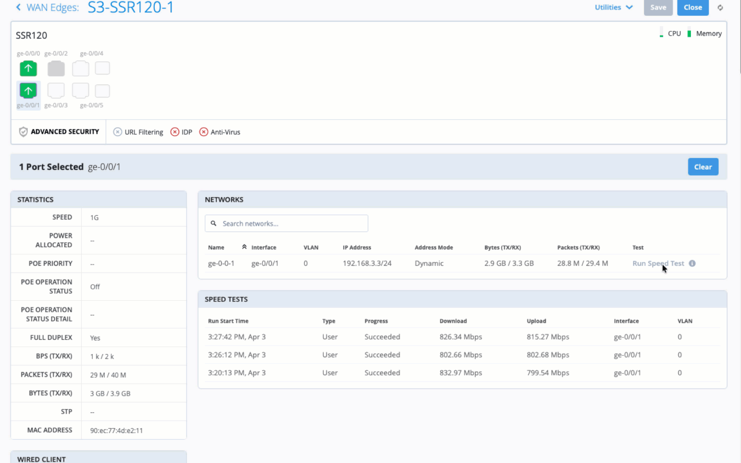Click the Advanced Security shield icon
This screenshot has width=741, height=463.
tap(23, 132)
